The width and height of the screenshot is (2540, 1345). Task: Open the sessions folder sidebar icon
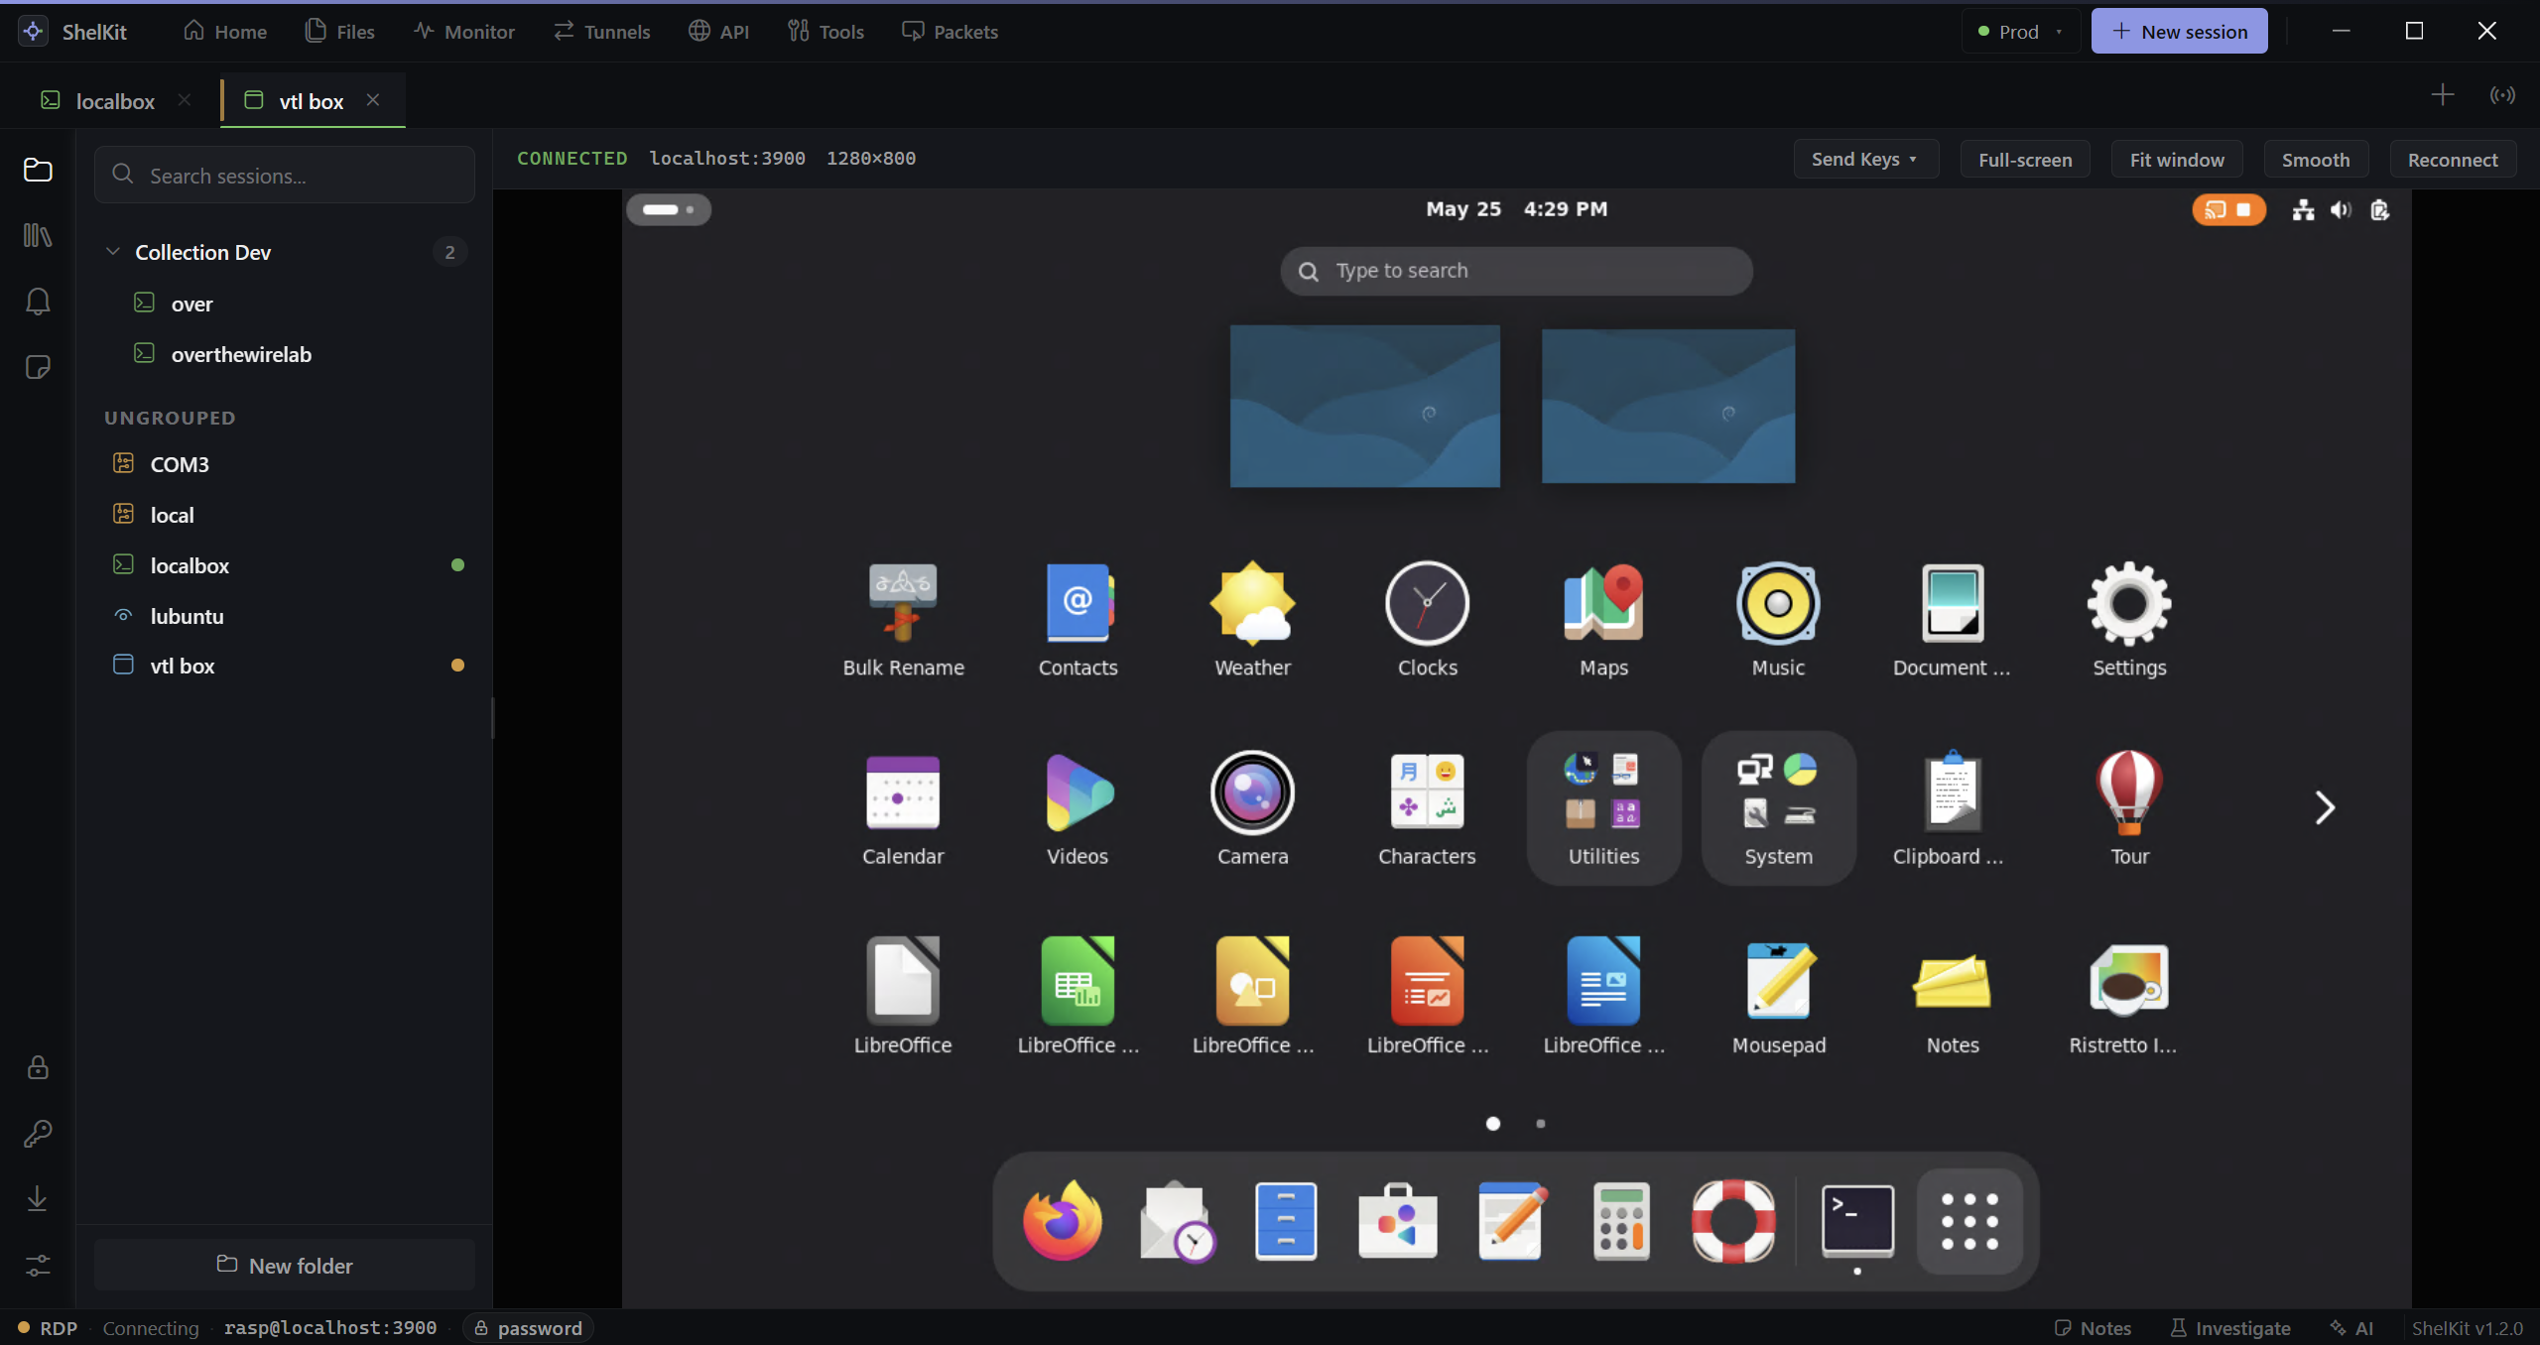38,170
